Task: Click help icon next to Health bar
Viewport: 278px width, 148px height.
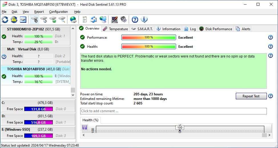Action: [271, 46]
